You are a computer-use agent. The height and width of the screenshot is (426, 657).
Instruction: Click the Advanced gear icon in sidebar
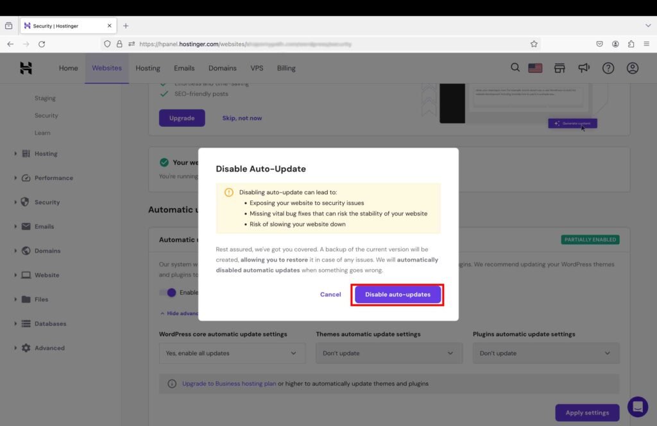(26, 348)
